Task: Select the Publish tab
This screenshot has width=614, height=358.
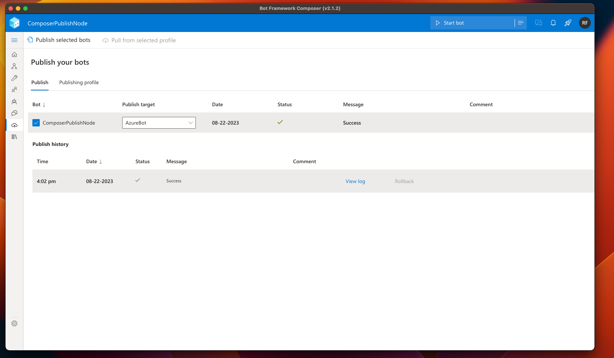Action: [39, 82]
